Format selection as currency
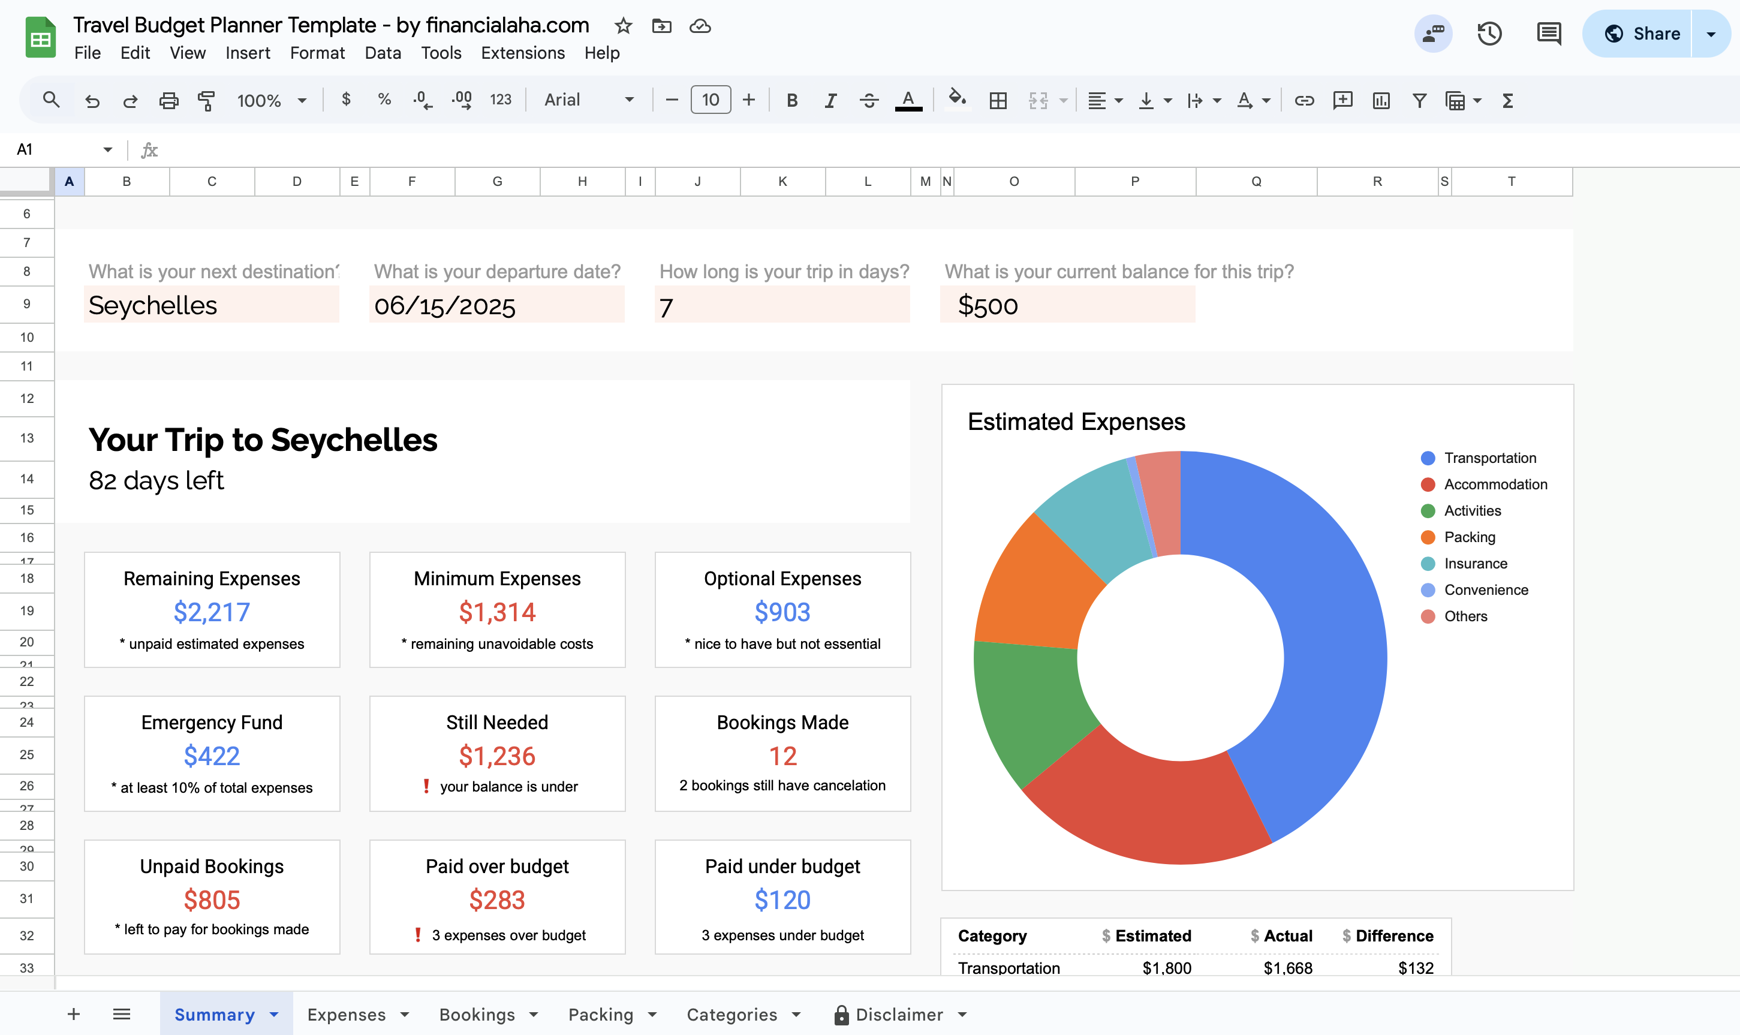 pyautogui.click(x=345, y=100)
